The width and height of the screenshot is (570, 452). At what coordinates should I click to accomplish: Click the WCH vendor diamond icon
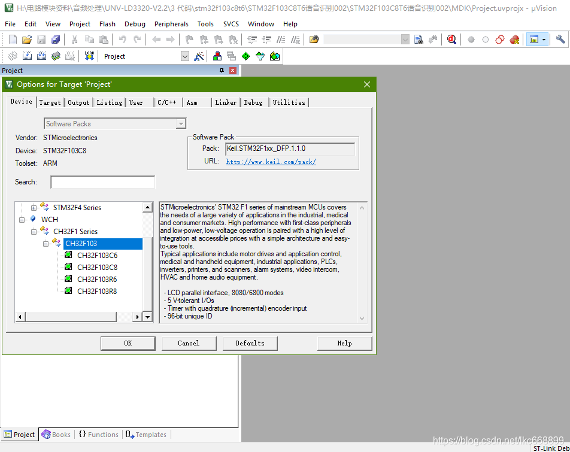pos(33,219)
